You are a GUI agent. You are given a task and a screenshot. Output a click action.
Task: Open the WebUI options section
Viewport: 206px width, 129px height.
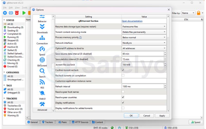(x=42, y=95)
